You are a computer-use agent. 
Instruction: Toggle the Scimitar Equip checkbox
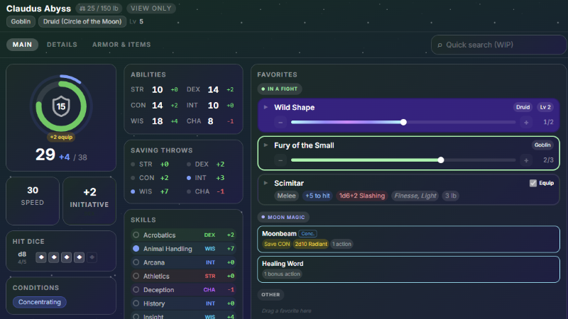(533, 183)
